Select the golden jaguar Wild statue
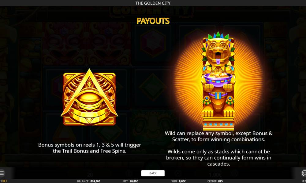 [218, 81]
